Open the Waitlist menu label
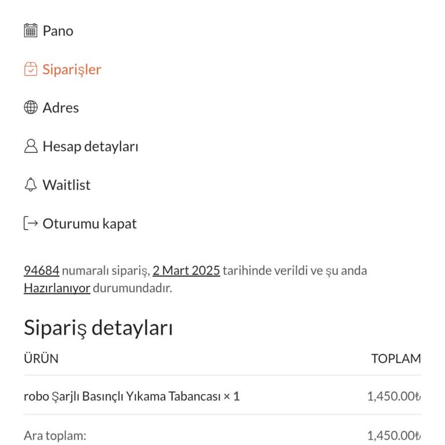Image resolution: width=445 pixels, height=445 pixels. (67, 185)
